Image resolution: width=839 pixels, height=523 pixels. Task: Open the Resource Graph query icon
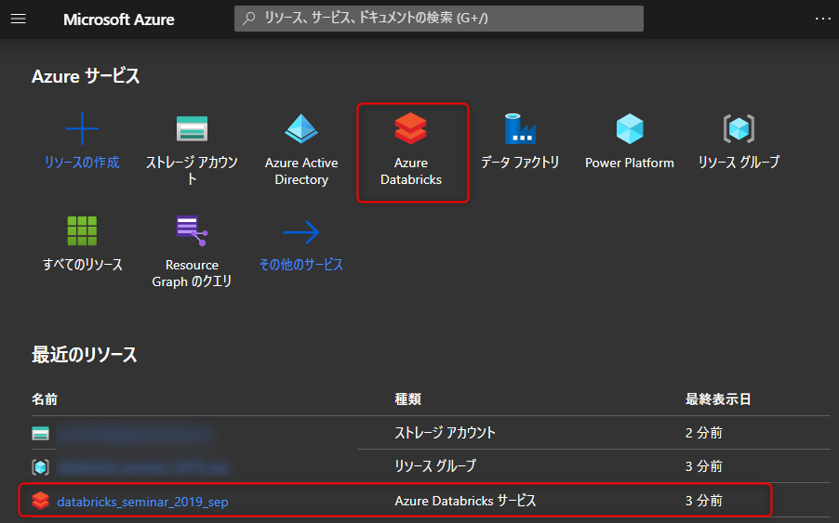click(x=193, y=230)
